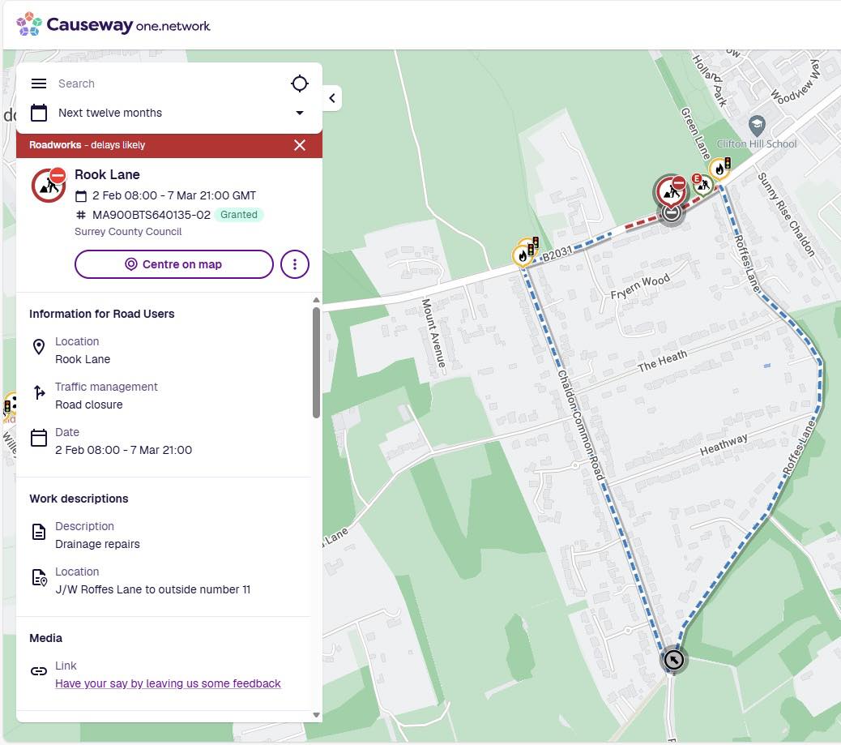Click the gas works marker on the B2031
This screenshot has height=745, width=841.
pos(523,255)
